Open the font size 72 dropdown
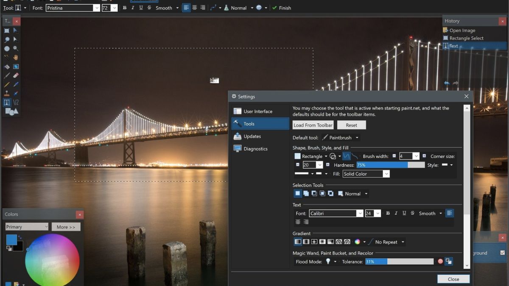 click(114, 8)
